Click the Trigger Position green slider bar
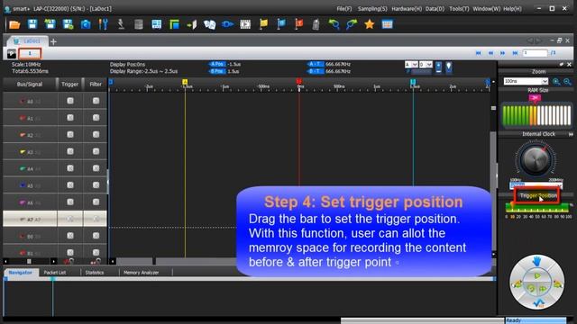 point(537,209)
